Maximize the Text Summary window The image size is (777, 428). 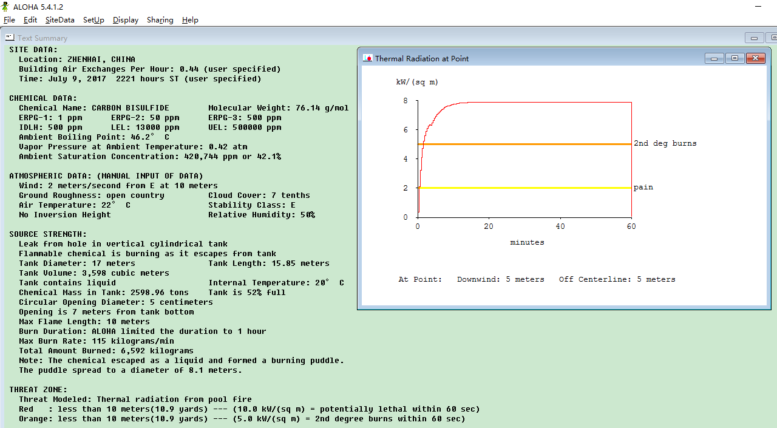pos(772,38)
